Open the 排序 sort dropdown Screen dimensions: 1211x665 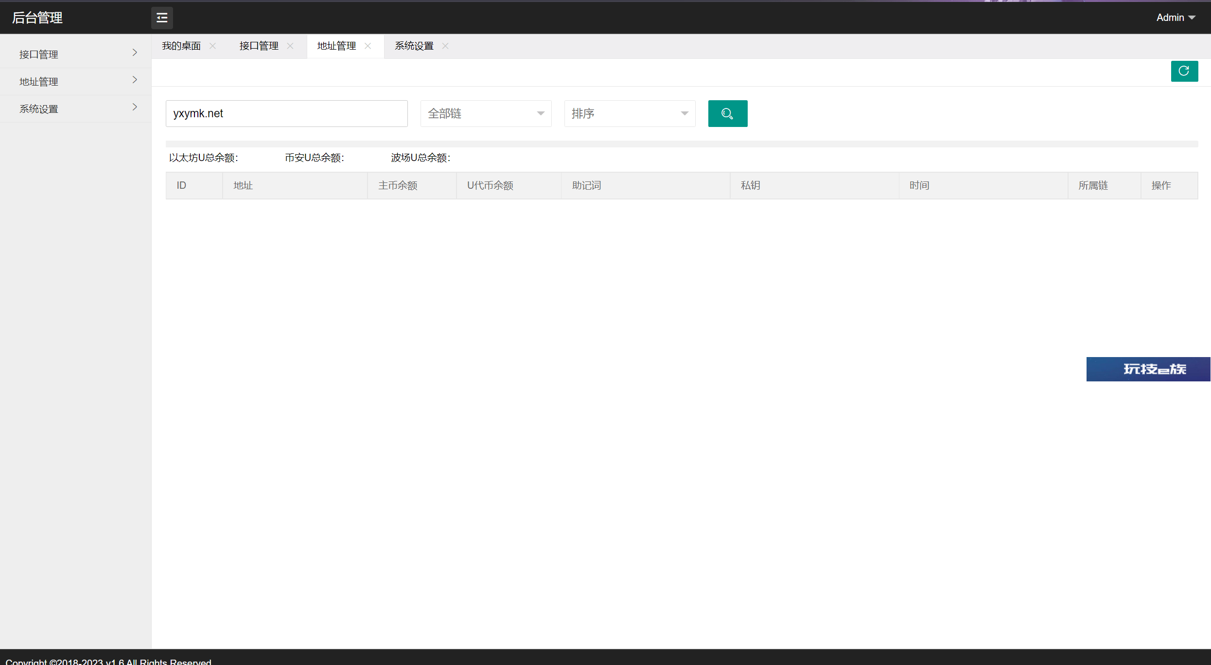tap(630, 114)
